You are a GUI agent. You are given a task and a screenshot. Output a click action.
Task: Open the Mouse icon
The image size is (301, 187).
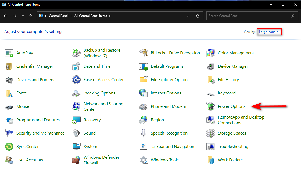(9, 107)
